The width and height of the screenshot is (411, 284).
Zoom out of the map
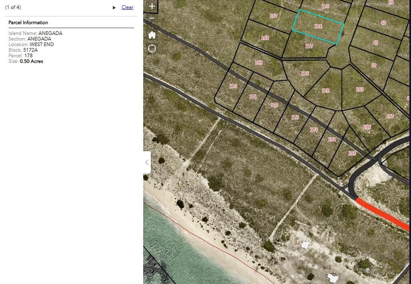coord(152,18)
